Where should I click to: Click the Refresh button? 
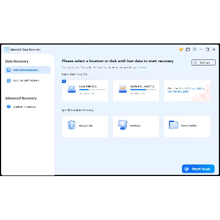[x=204, y=63]
